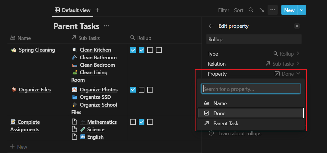Click the Mathematics division icon

[83, 122]
